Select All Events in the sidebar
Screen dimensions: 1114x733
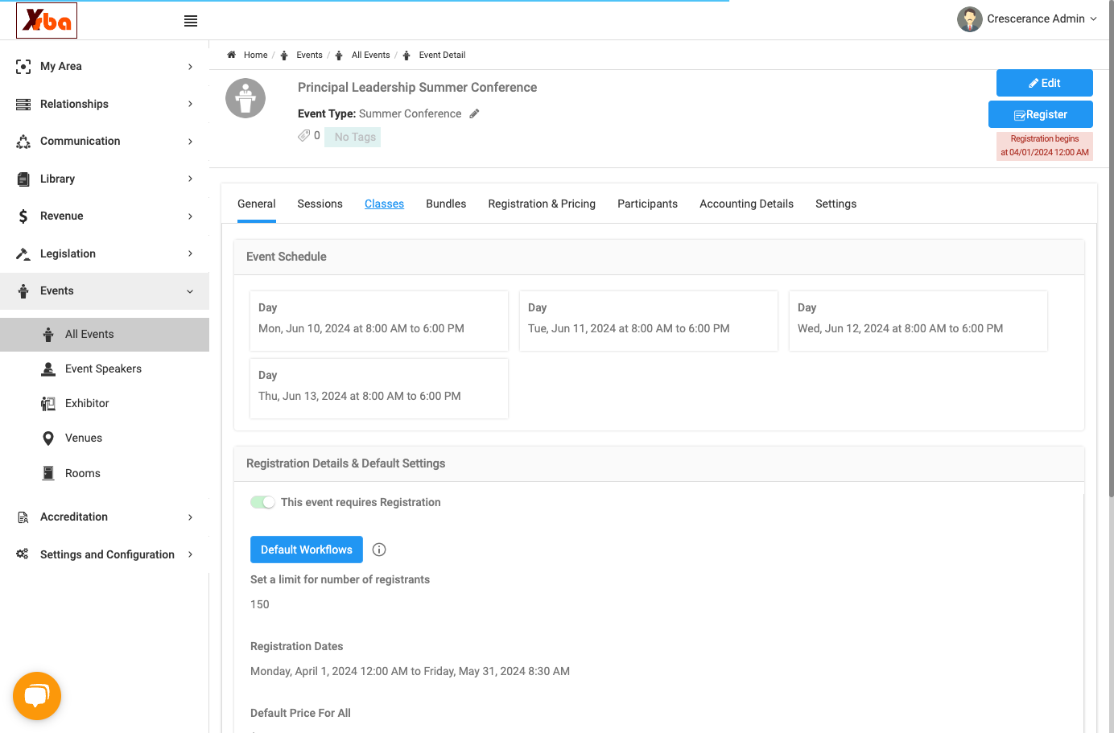(x=105, y=335)
